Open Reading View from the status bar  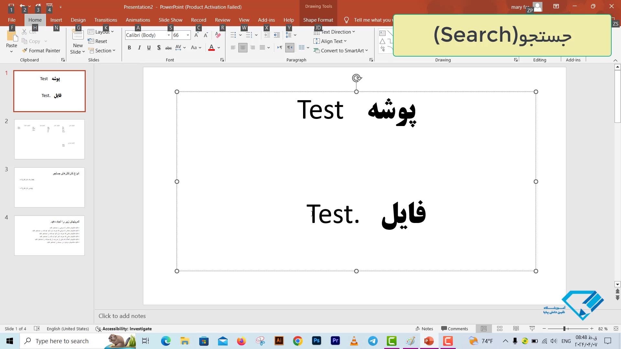516,329
